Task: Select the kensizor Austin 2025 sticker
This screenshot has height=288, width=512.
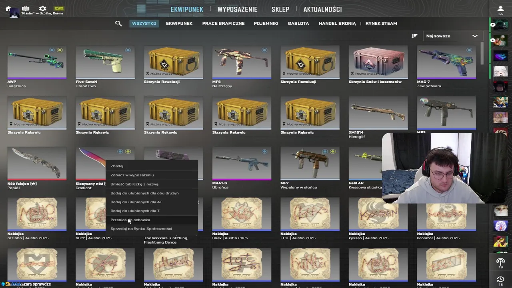Action: tap(446, 219)
